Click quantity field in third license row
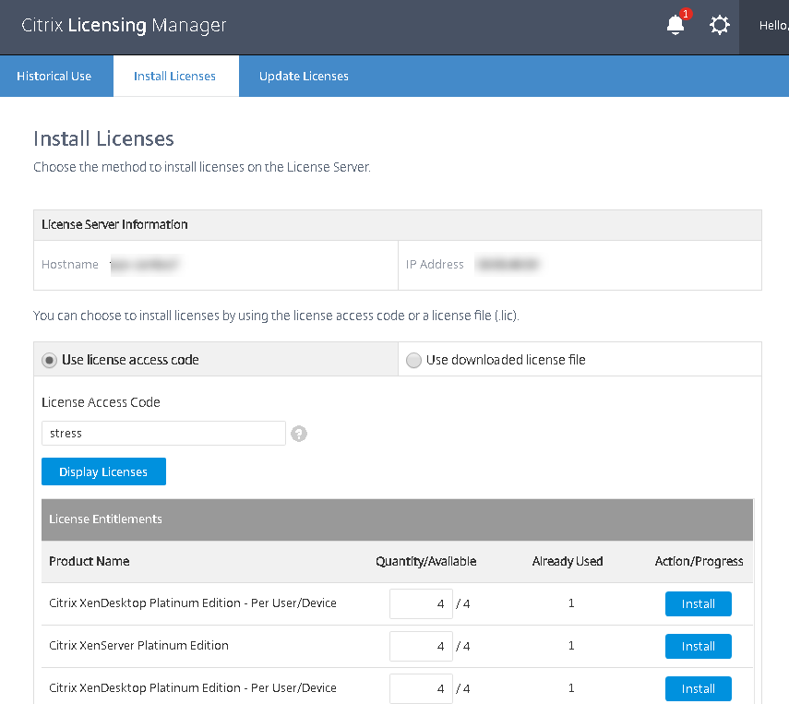Screen dimensions: 789x704 [x=421, y=688]
